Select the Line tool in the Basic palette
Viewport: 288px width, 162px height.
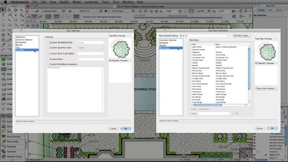click(x=3, y=20)
